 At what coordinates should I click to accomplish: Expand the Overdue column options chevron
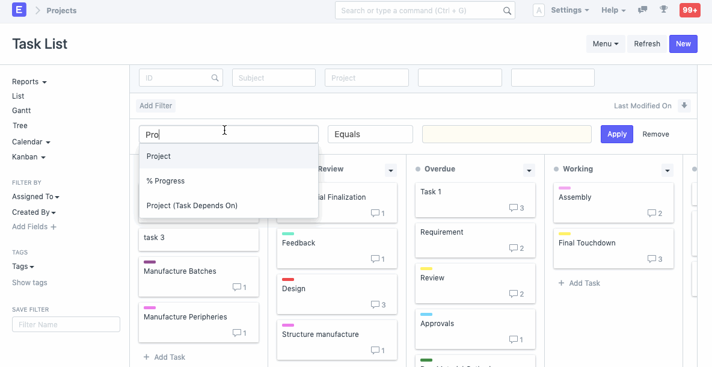(529, 170)
